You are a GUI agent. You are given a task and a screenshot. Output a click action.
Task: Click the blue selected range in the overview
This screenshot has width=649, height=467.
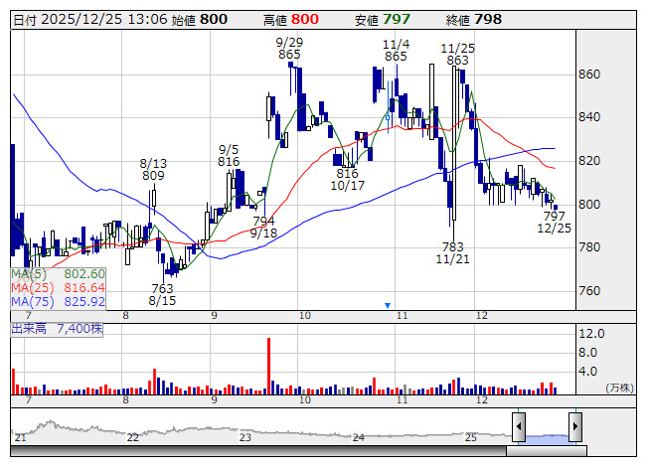pos(546,436)
